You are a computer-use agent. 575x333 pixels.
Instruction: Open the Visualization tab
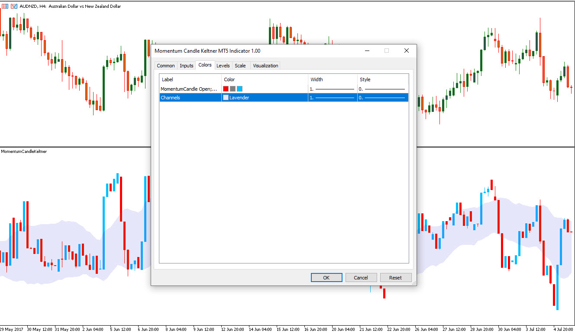click(265, 66)
